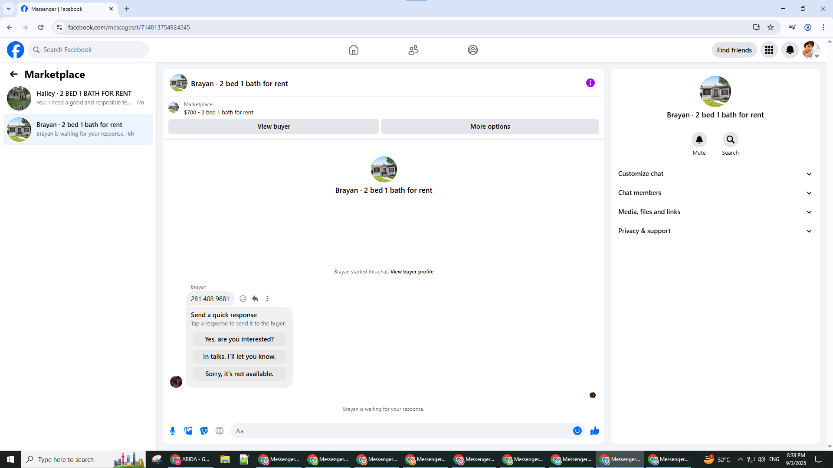Choose a sticker
Screen dimensions: 833x468
tap(204, 431)
